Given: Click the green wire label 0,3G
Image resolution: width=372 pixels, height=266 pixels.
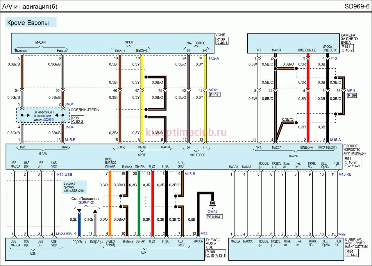Looking at the screenshot, I should pyautogui.click(x=133, y=185).
